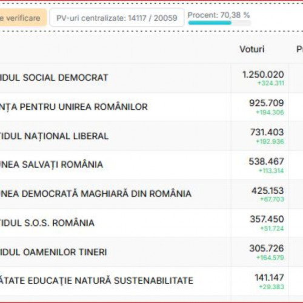The height and width of the screenshot is (303, 303).
Task: Click vote count 538.467
Action: (266, 161)
